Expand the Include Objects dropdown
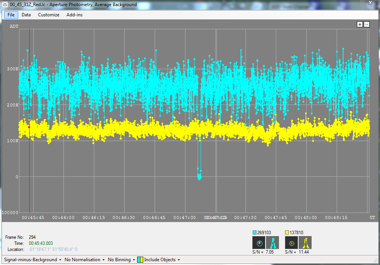The width and height of the screenshot is (380, 265). click(162, 260)
